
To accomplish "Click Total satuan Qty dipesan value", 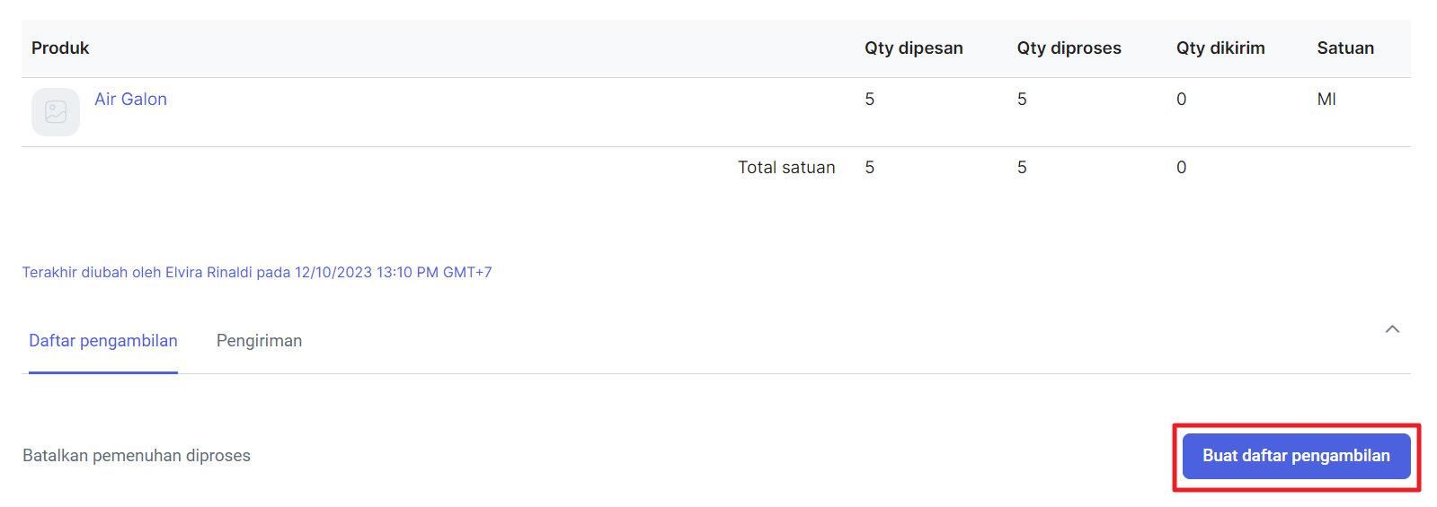I will point(869,168).
